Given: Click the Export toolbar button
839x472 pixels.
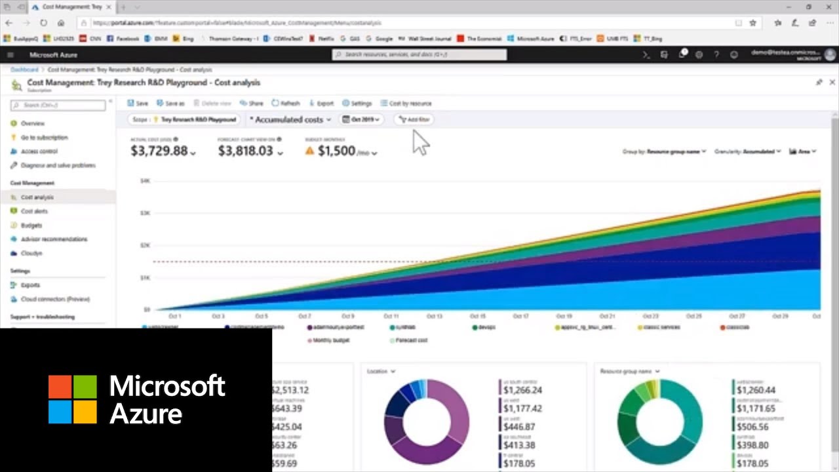Looking at the screenshot, I should pos(321,104).
